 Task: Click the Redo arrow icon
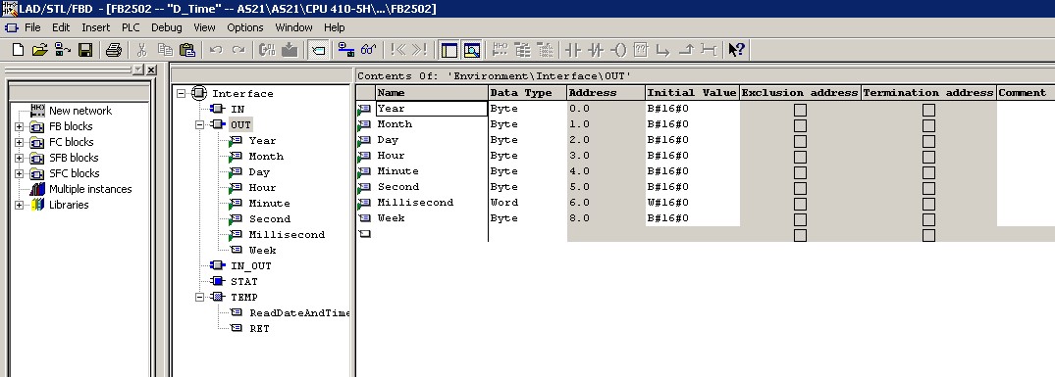238,50
